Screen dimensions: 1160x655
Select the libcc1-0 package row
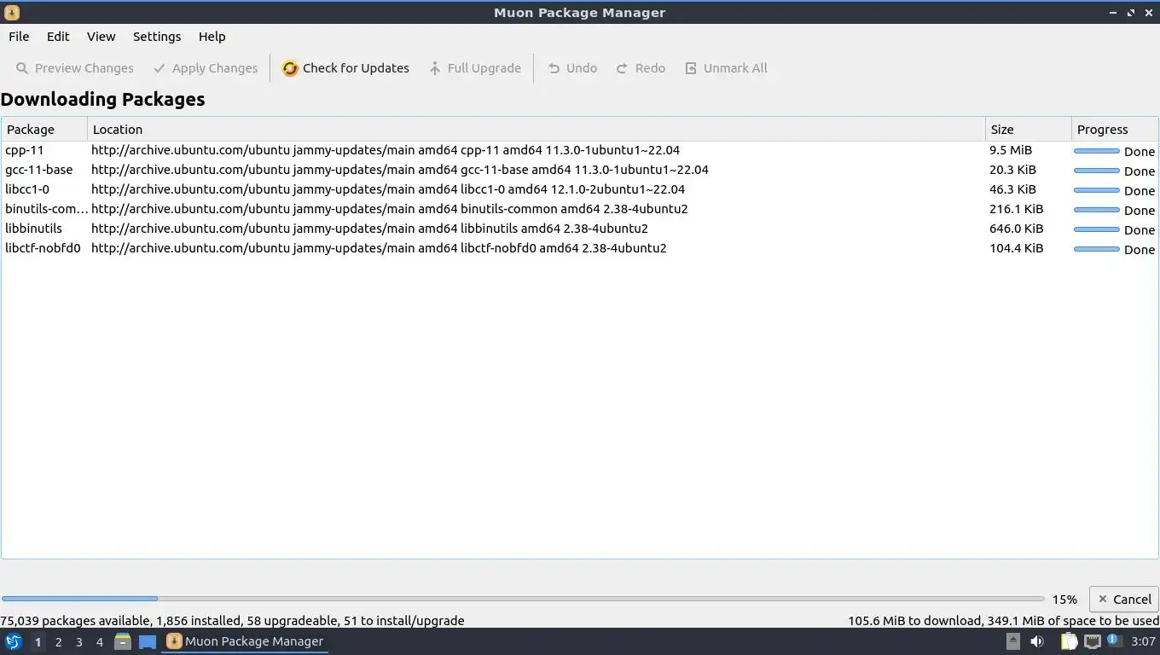(x=580, y=189)
